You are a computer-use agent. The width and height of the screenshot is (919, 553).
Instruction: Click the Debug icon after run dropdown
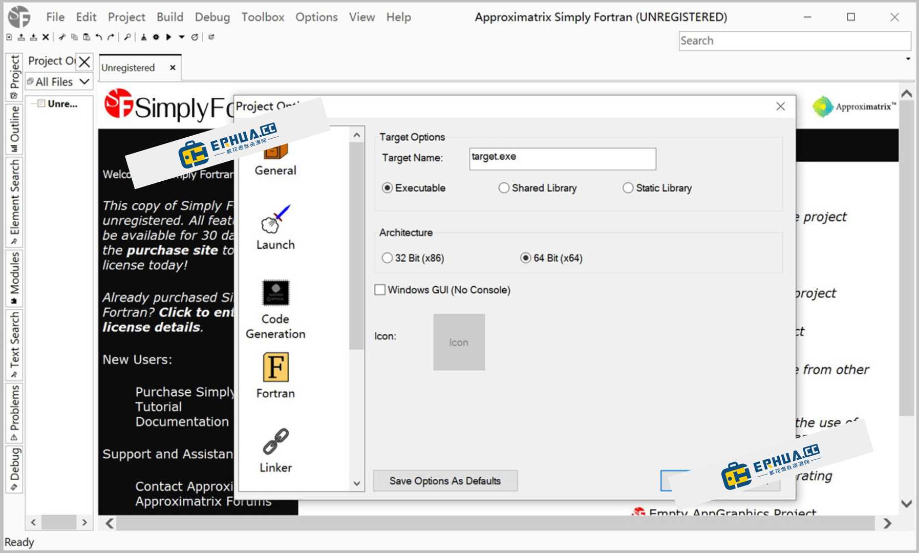pyautogui.click(x=195, y=37)
